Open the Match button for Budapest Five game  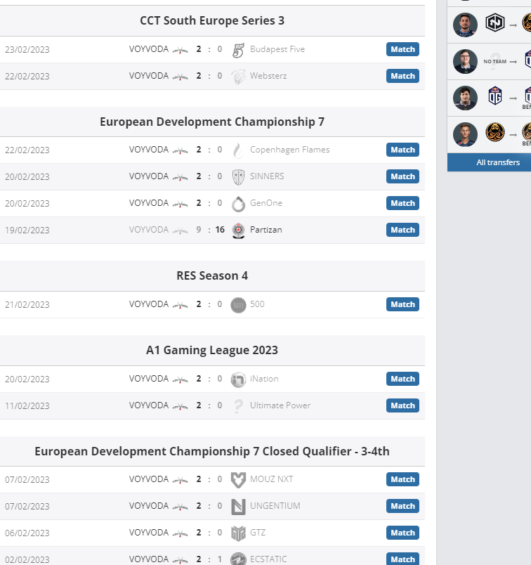click(x=402, y=49)
